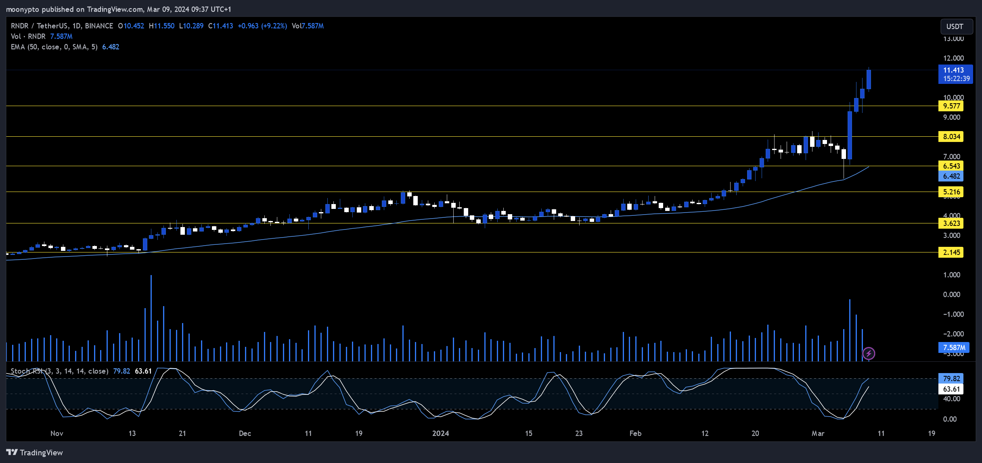Click the 7.000 price axis label
Viewport: 982px width, 463px height.
coord(952,156)
